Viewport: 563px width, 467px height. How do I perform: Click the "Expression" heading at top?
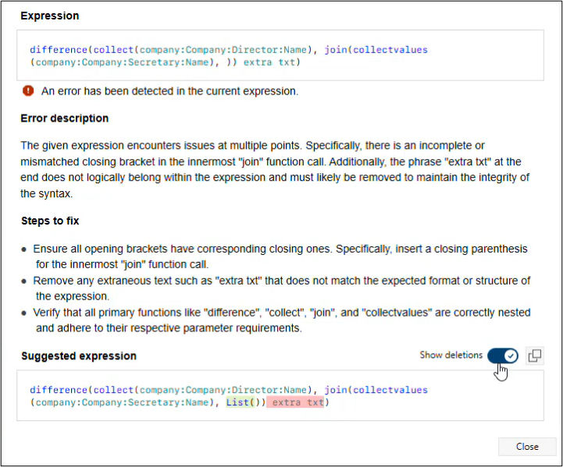[49, 16]
